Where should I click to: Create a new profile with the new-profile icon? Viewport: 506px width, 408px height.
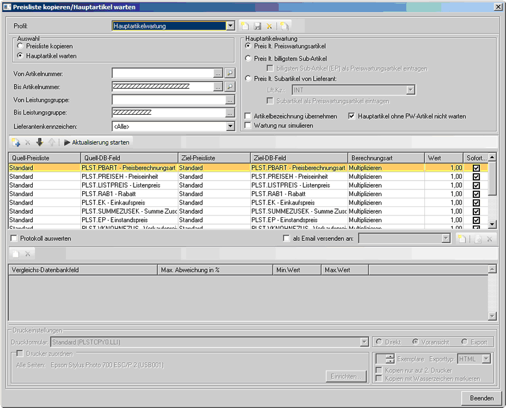click(x=245, y=26)
